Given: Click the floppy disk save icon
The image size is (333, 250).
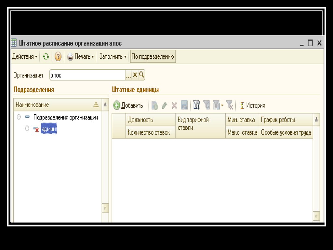Looking at the screenshot, I should point(184,105).
